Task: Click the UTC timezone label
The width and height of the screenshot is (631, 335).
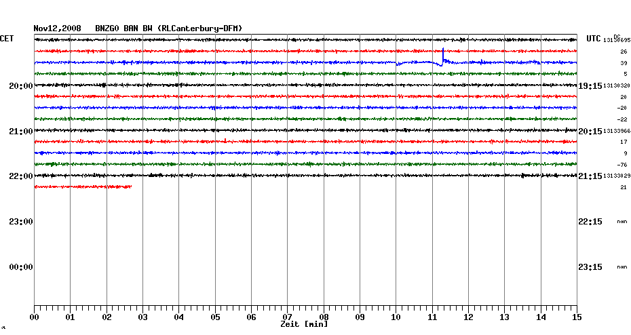Action: [594, 39]
